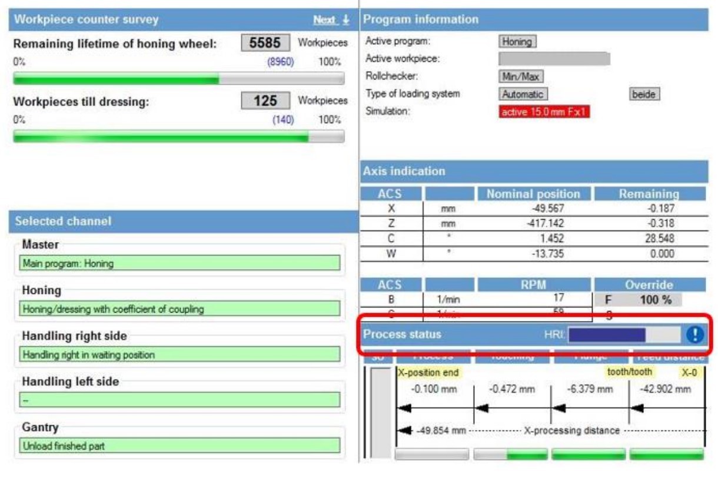This screenshot has height=477, width=718.
Task: Select Handling right in waiting position field
Action: click(x=179, y=355)
